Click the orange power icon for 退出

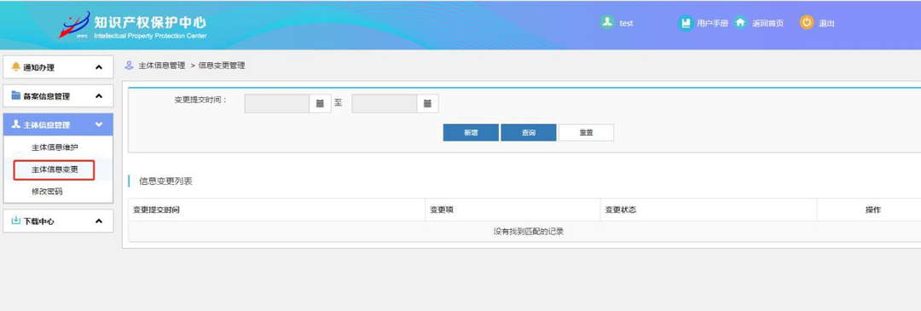[807, 22]
